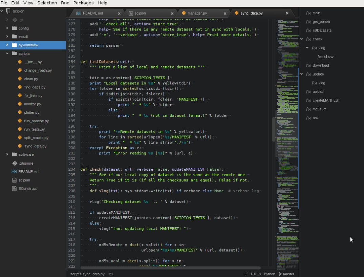Click the function icon beside listDatasets
364x277 pixels.
point(308,30)
